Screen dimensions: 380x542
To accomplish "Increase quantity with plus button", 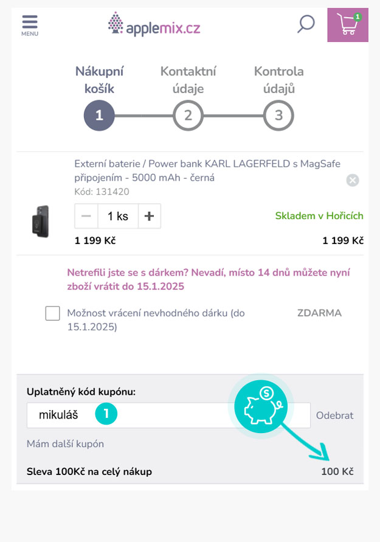I will tap(149, 216).
